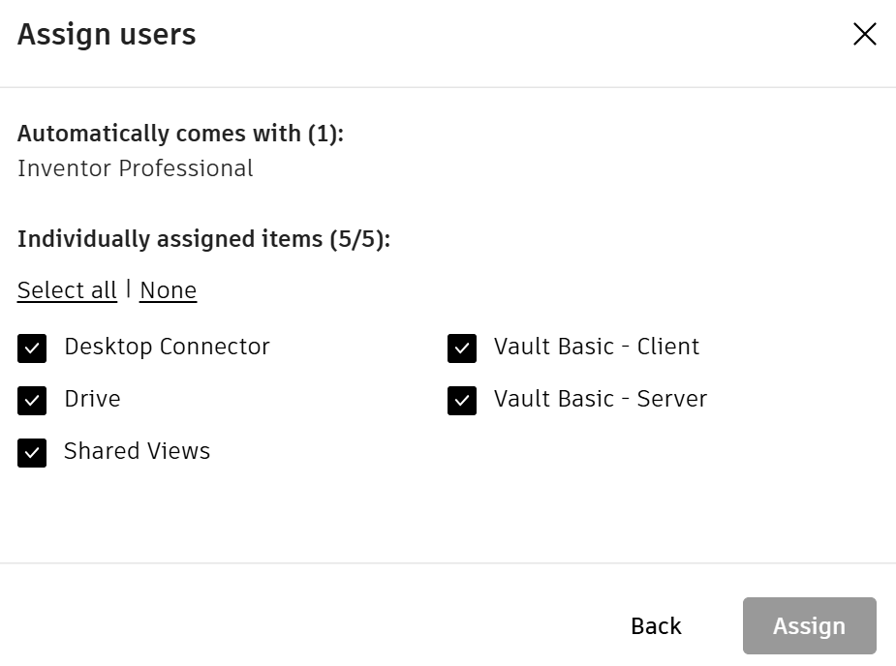Click the Individually assigned items heading

pyautogui.click(x=203, y=239)
